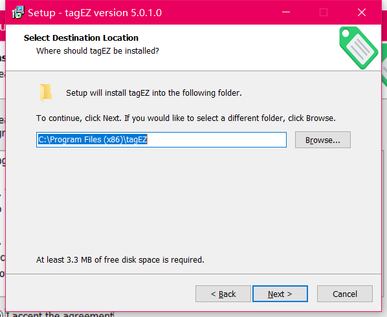Go to the previous step with Back
Viewport: 387px width, 317px height.
coord(223,294)
